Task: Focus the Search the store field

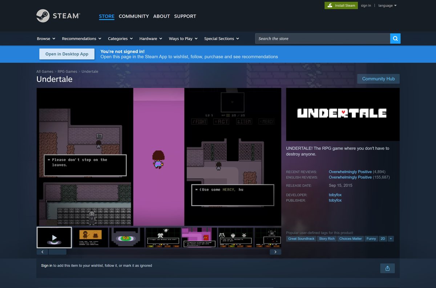Action: pyautogui.click(x=323, y=39)
